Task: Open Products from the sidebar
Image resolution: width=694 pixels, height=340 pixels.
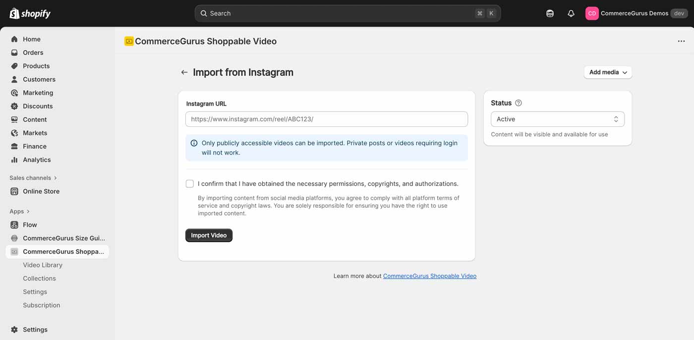Action: pyautogui.click(x=36, y=65)
